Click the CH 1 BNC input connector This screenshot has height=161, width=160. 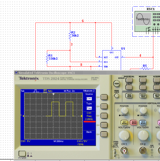[x=124, y=151]
